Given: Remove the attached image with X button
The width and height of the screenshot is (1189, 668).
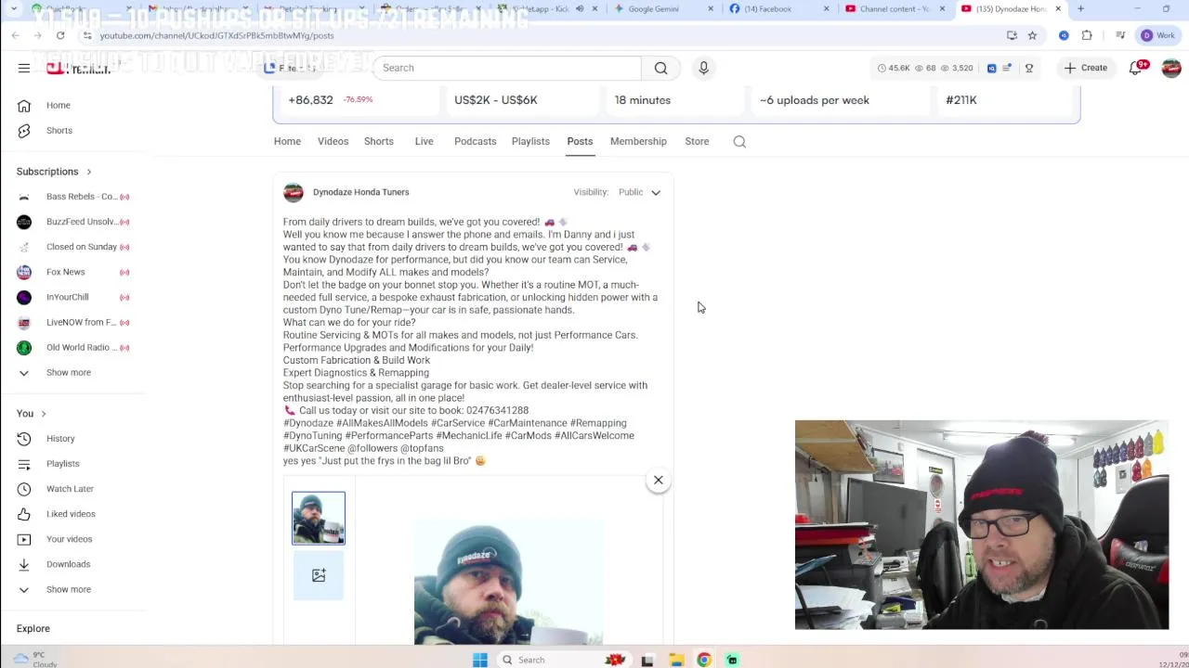Looking at the screenshot, I should 658,480.
